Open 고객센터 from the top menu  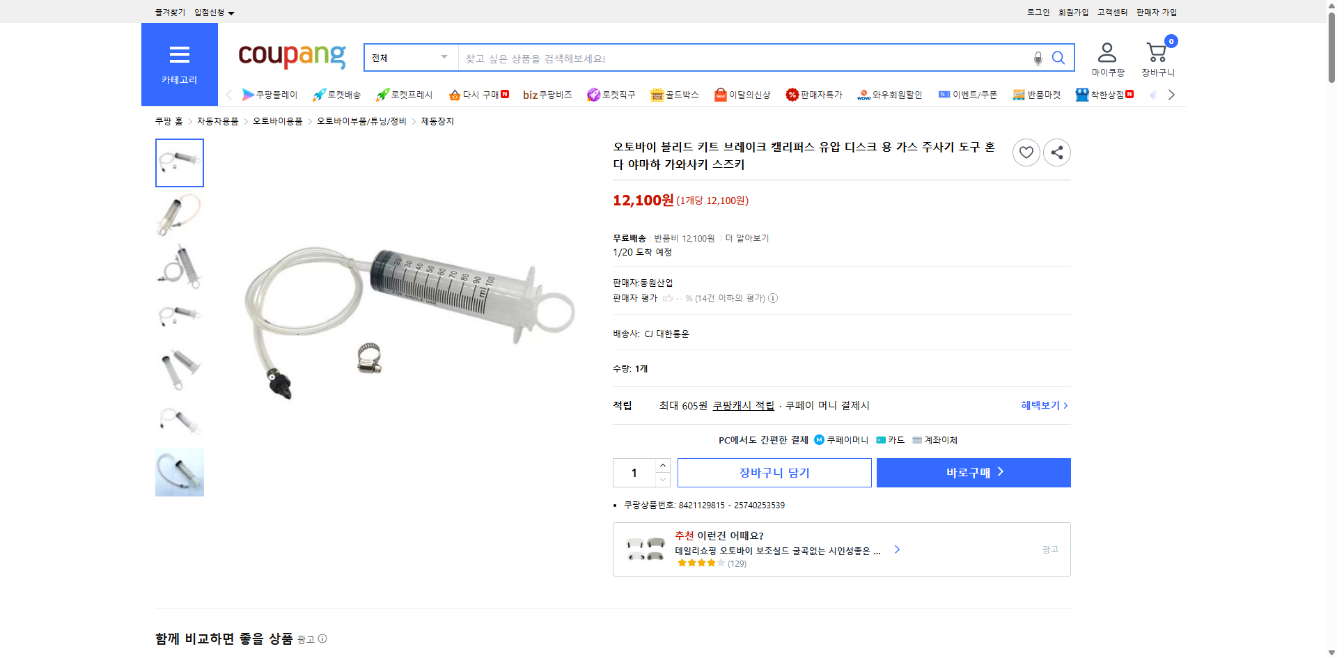click(1111, 12)
